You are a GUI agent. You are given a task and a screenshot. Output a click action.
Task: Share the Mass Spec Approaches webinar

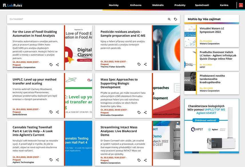coord(145,112)
